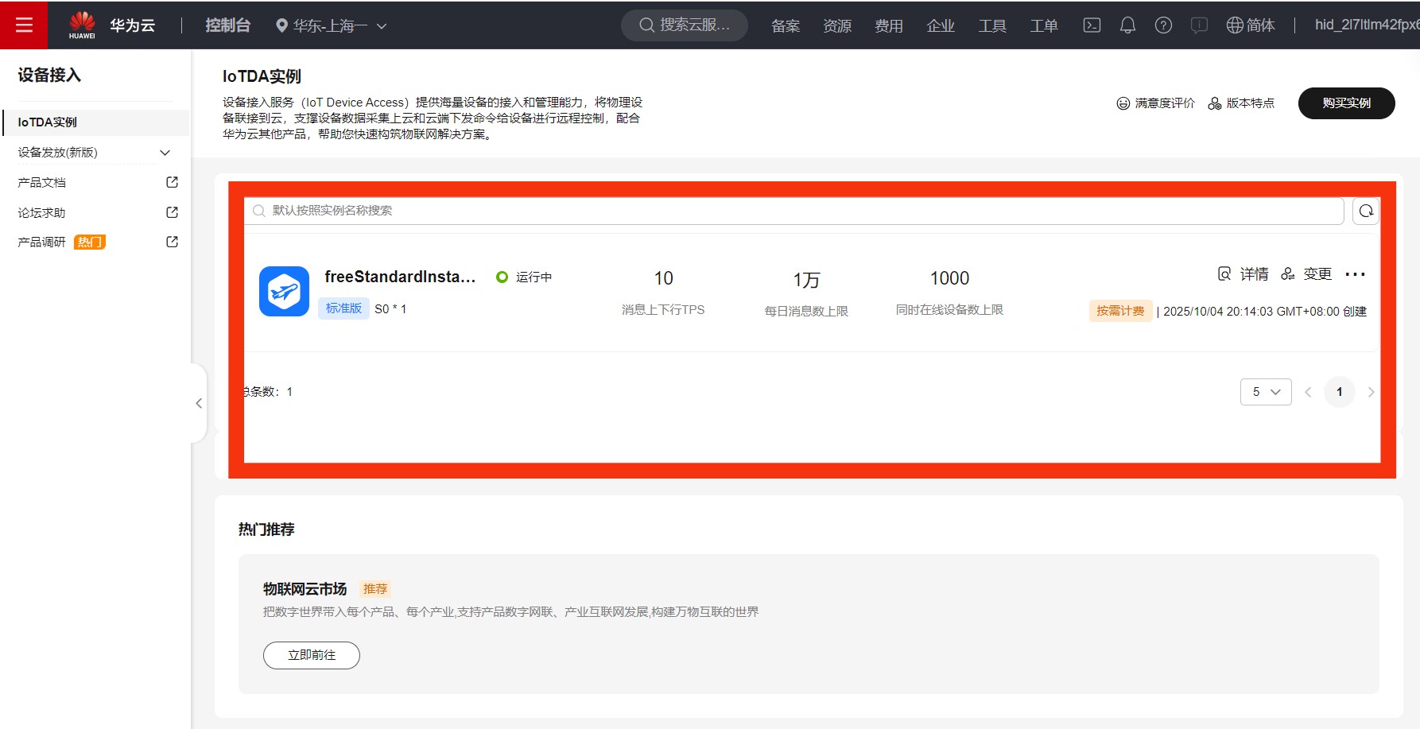Click external-link icon beside 产品文档
The width and height of the screenshot is (1420, 729).
click(172, 182)
